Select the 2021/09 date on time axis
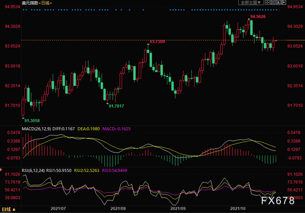This screenshot has height=213, width=305. coord(178,209)
